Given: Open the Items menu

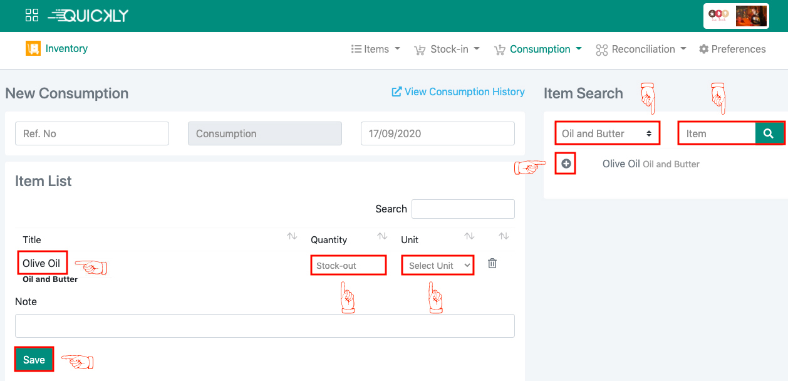Looking at the screenshot, I should click(376, 49).
